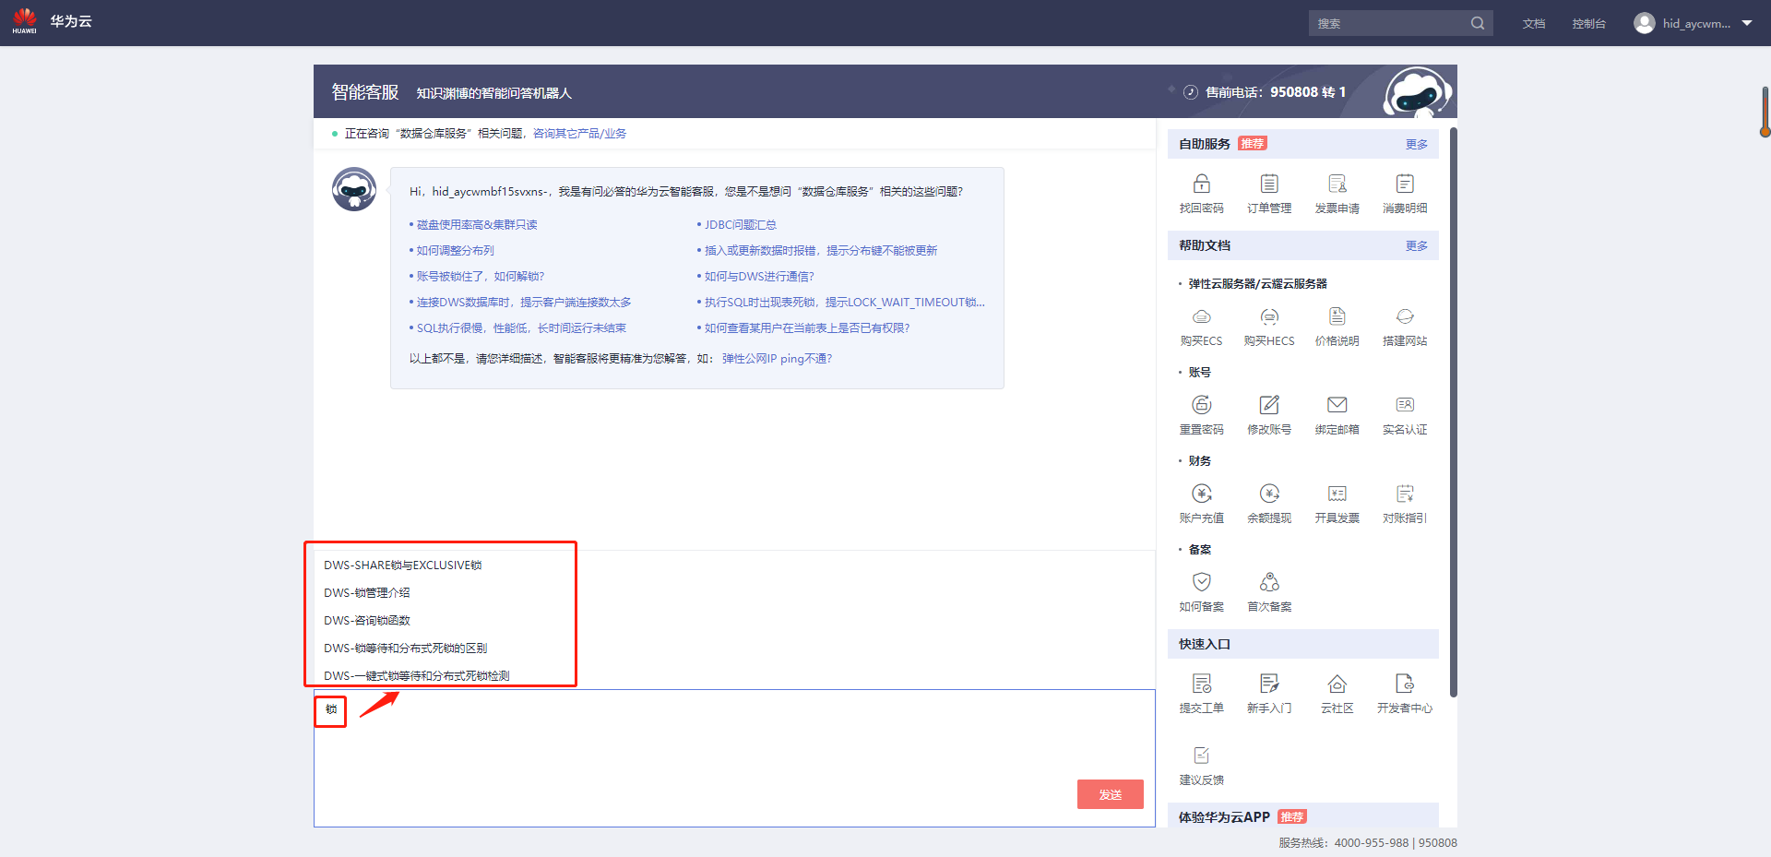This screenshot has height=857, width=1771.
Task: Open the 开具发票 icon
Action: coord(1337,494)
